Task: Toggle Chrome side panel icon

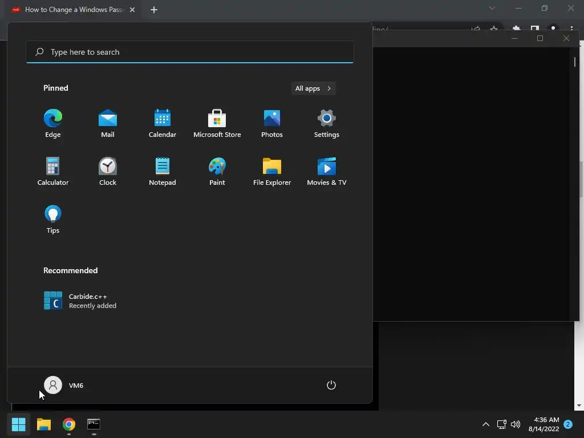Action: click(x=535, y=29)
